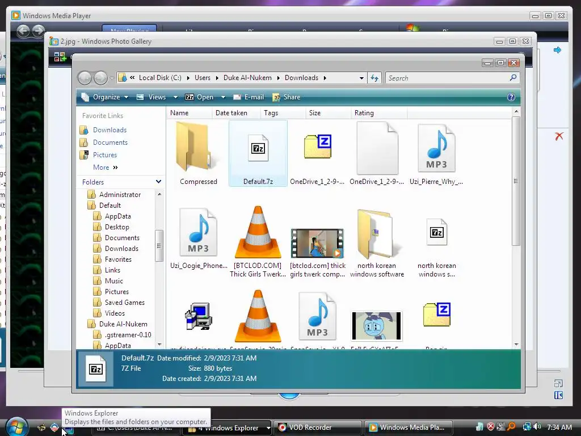Screen dimensions: 581x436
Task: Click the Open with 7z button
Action: (200, 97)
